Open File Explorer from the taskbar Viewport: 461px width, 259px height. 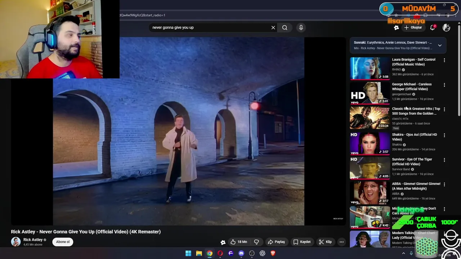point(199,253)
